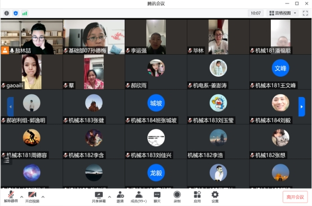
Task: Open the meeting info icon
Action: [x=7, y=13]
